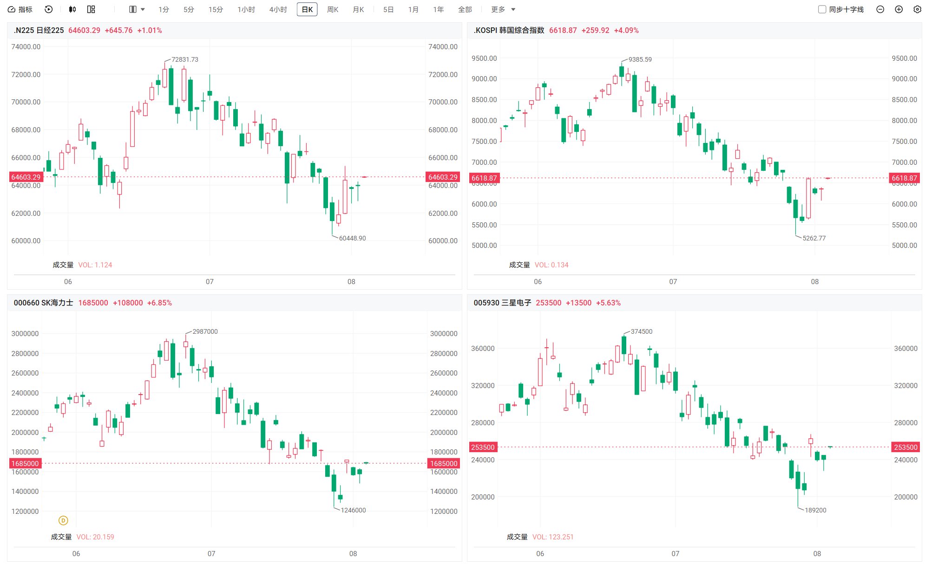Switch to 周K timeframe
925x564 pixels.
(333, 9)
